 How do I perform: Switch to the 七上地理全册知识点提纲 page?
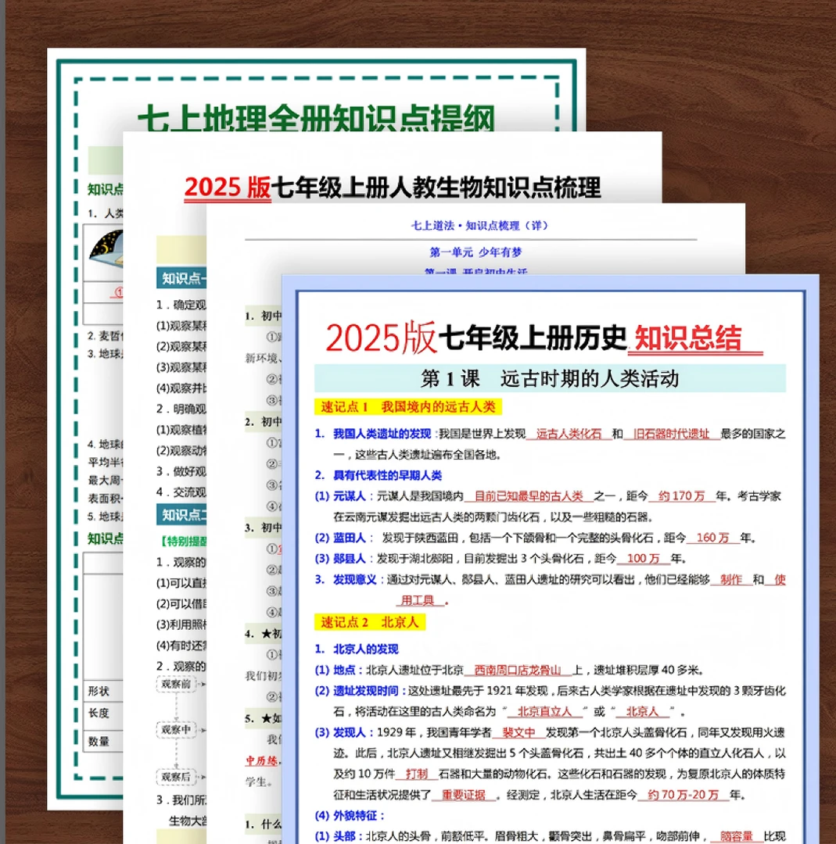[x=316, y=117]
